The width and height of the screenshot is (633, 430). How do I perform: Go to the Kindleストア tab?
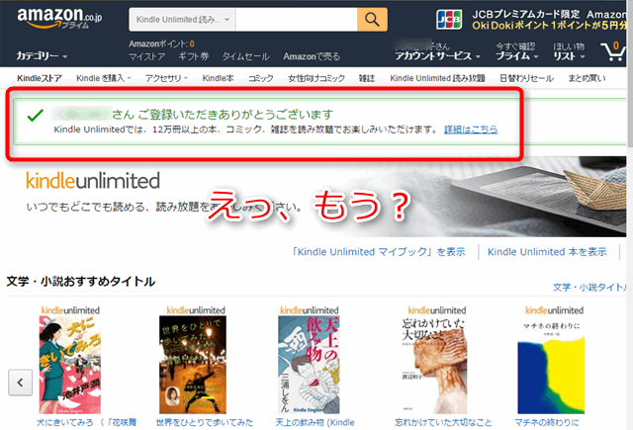click(x=40, y=78)
